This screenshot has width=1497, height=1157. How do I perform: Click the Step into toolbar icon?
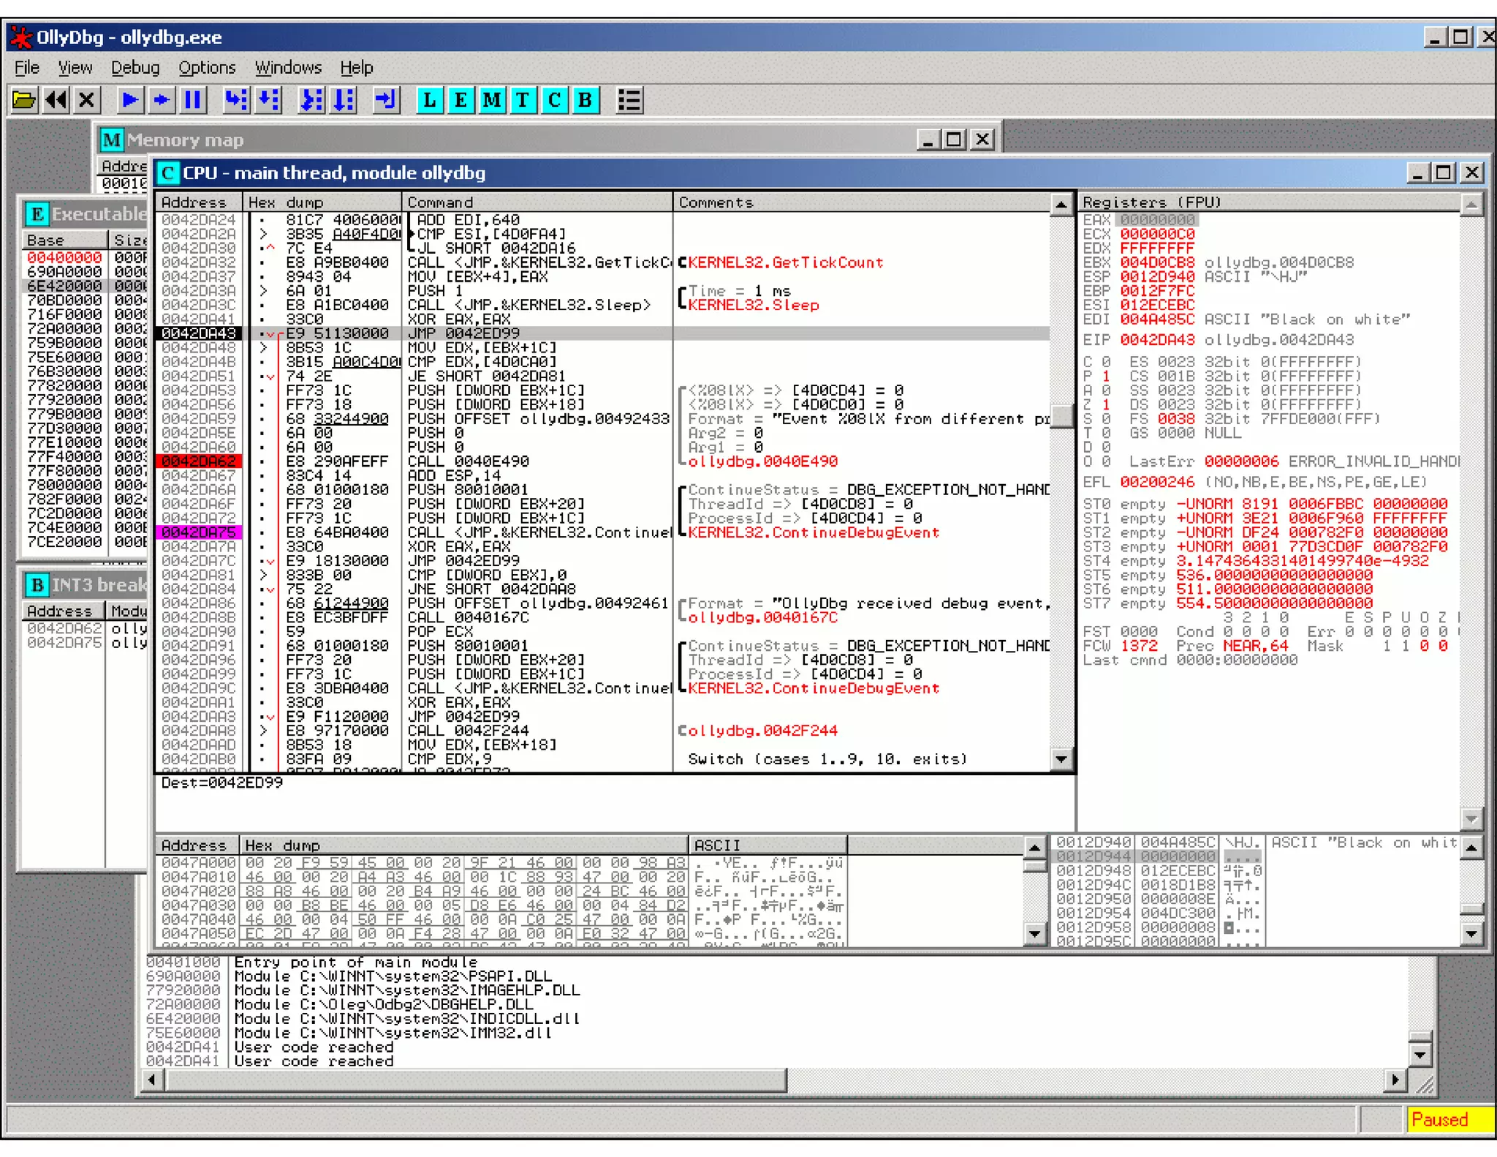[235, 99]
